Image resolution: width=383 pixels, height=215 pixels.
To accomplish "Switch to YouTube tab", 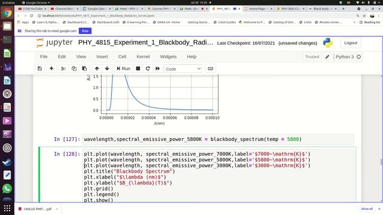I will point(32,8).
